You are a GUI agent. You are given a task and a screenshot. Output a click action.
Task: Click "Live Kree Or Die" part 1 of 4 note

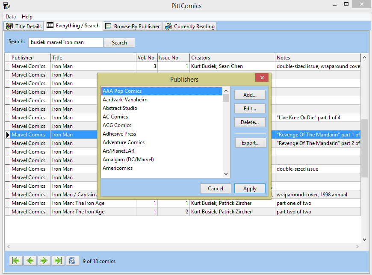[318, 118]
